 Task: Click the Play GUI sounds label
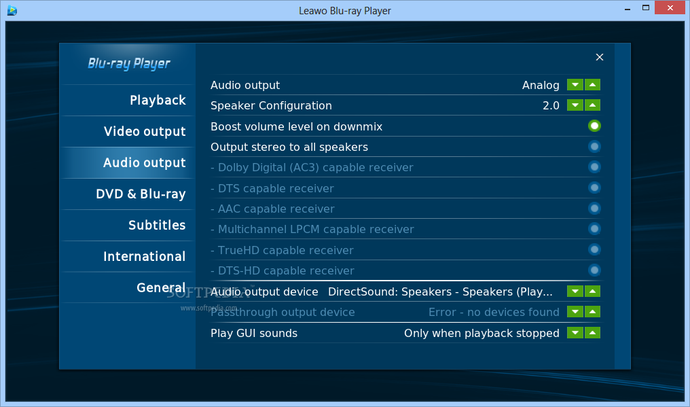point(254,334)
